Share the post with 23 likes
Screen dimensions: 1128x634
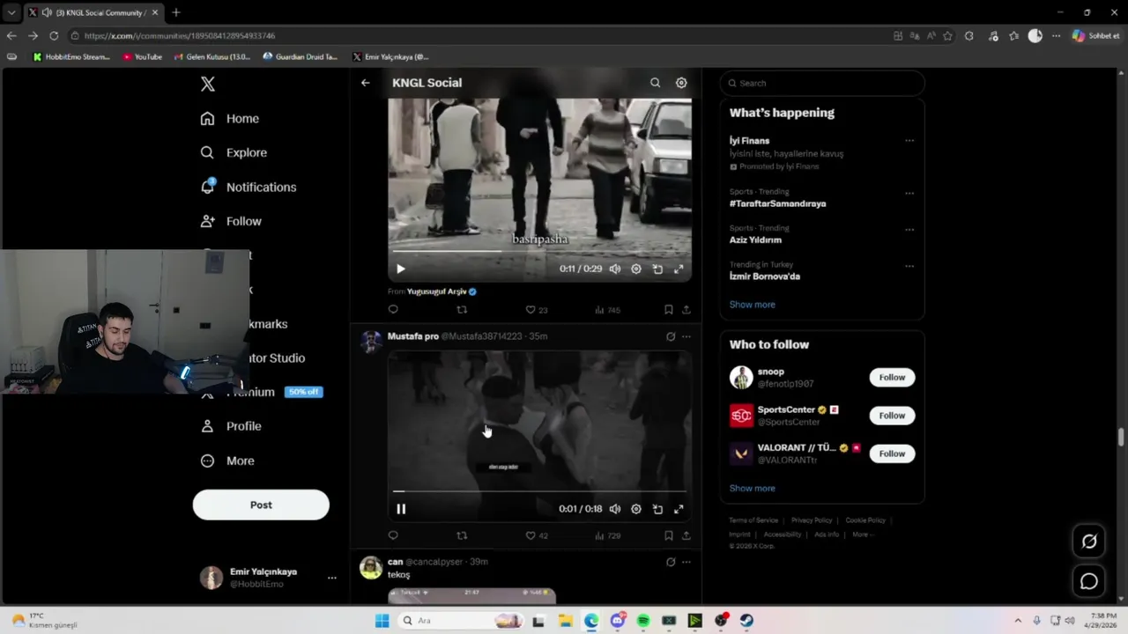686,309
